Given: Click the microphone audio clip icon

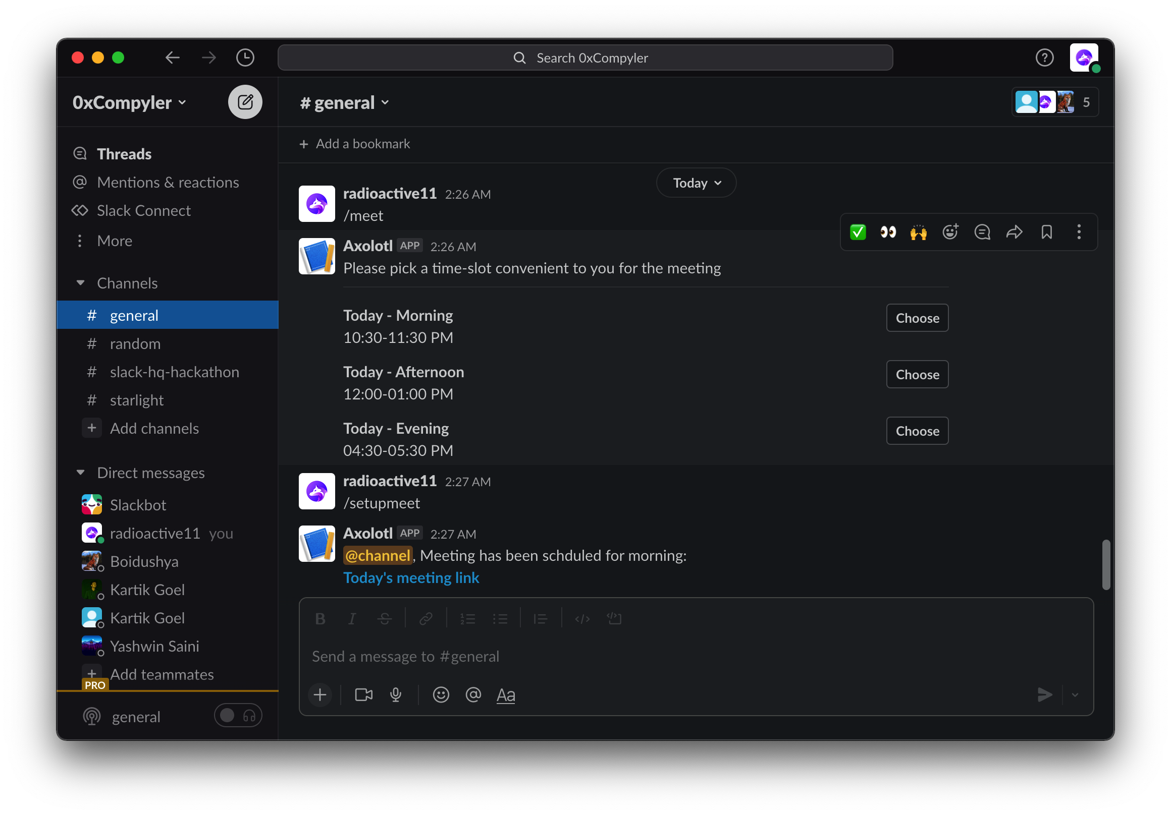Looking at the screenshot, I should point(396,694).
